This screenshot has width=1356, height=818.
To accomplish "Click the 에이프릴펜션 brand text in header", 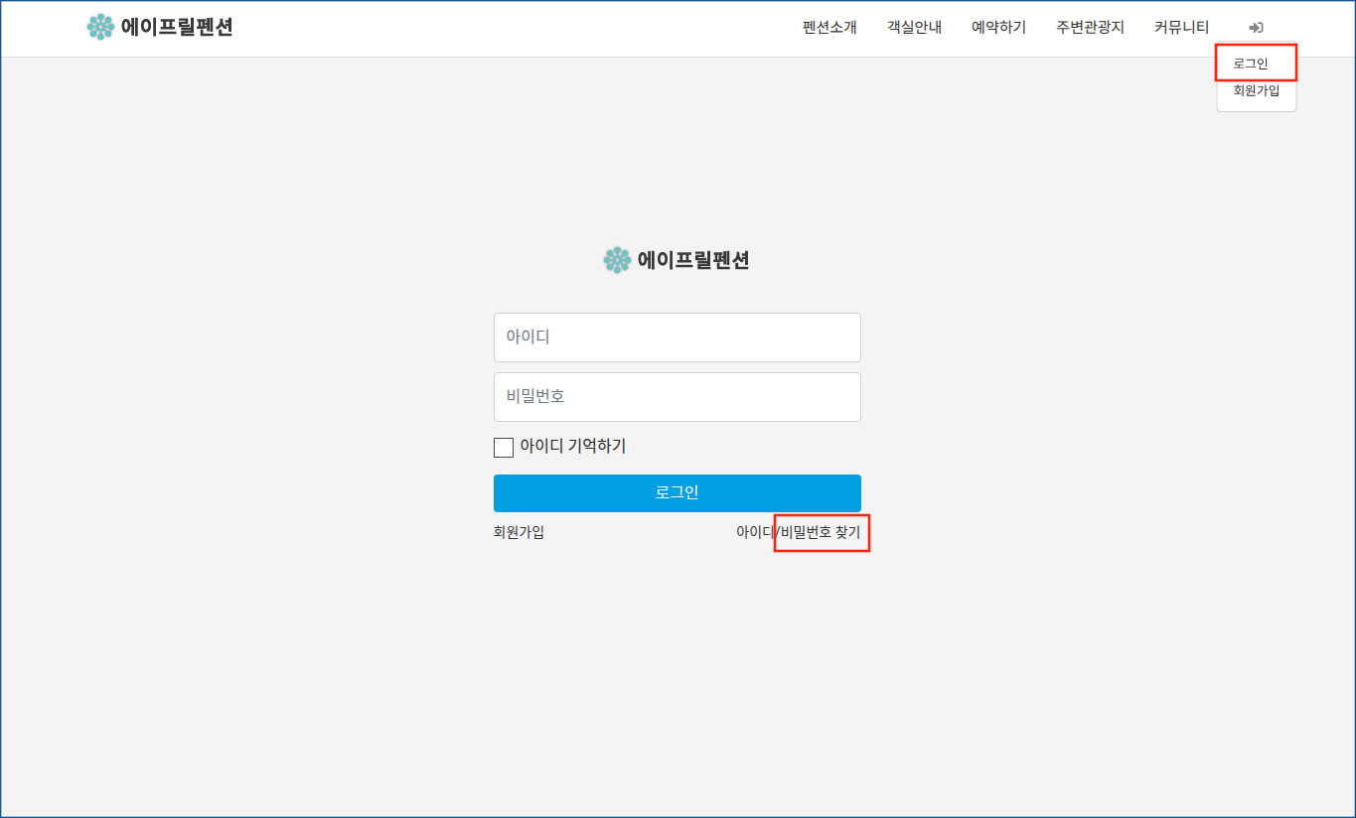I will click(x=177, y=27).
